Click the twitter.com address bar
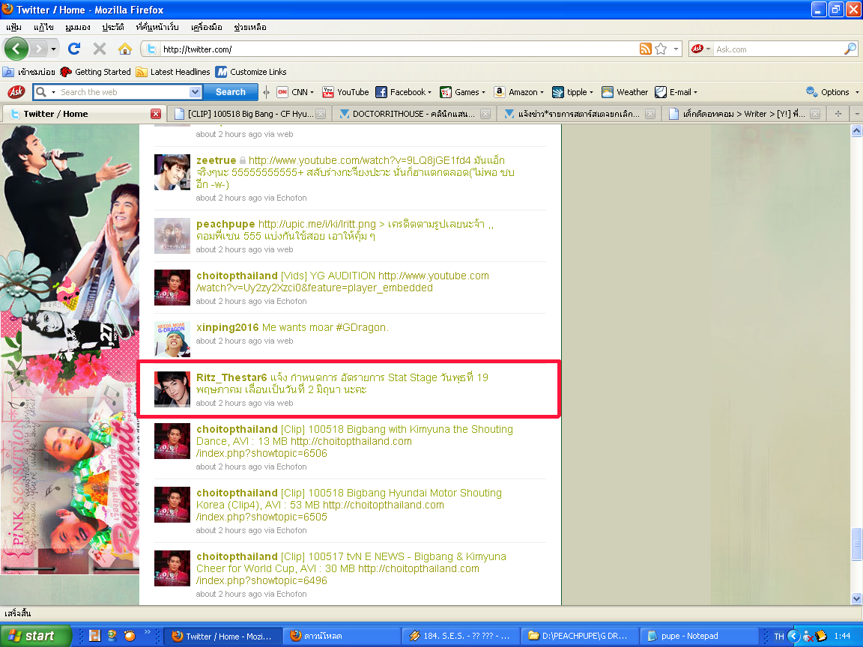Viewport: 863px width, 647px height. (399, 49)
